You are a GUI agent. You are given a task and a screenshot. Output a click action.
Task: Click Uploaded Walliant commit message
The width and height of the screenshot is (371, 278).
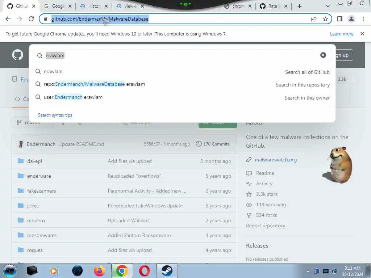(128, 220)
